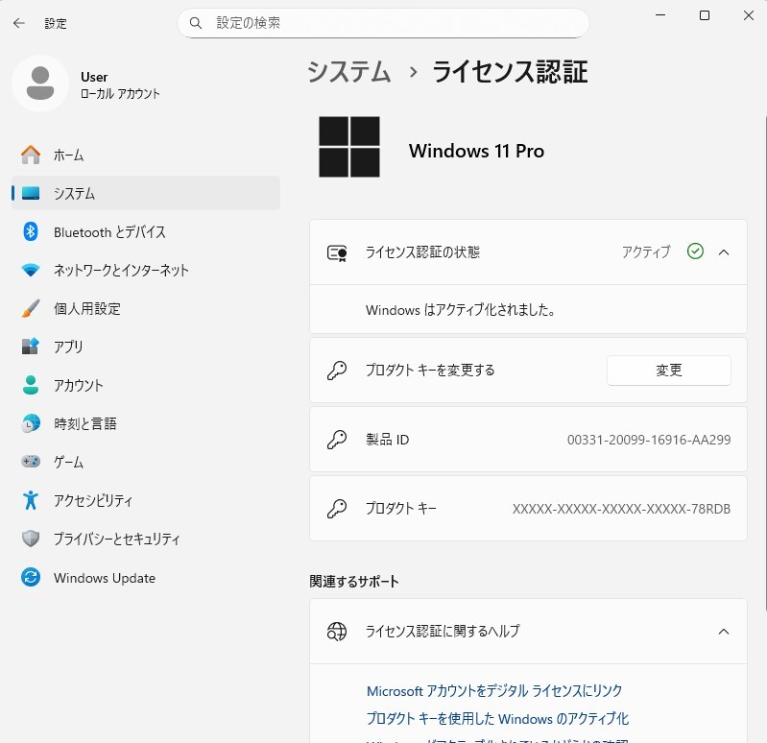The height and width of the screenshot is (743, 767).
Task: Click the Wi-Fi network icon
Action: [x=31, y=270]
